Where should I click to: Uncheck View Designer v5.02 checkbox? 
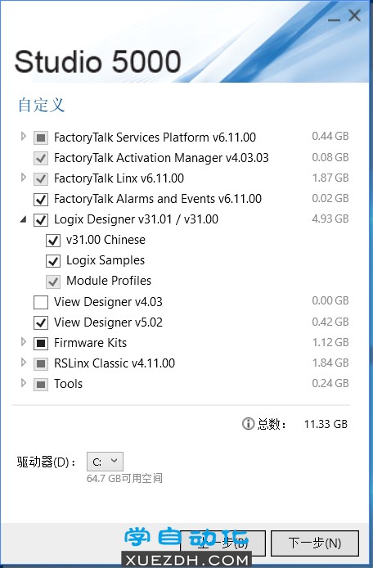pyautogui.click(x=41, y=322)
